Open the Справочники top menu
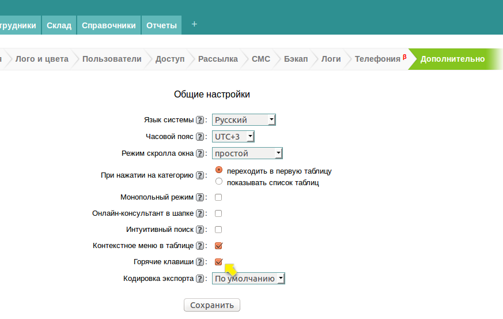Screen dimensions: 503x319 point(109,25)
